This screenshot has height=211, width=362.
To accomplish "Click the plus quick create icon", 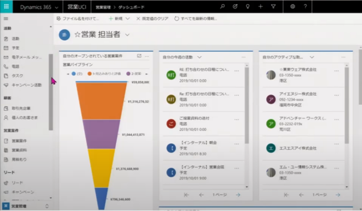I will coord(261,7).
